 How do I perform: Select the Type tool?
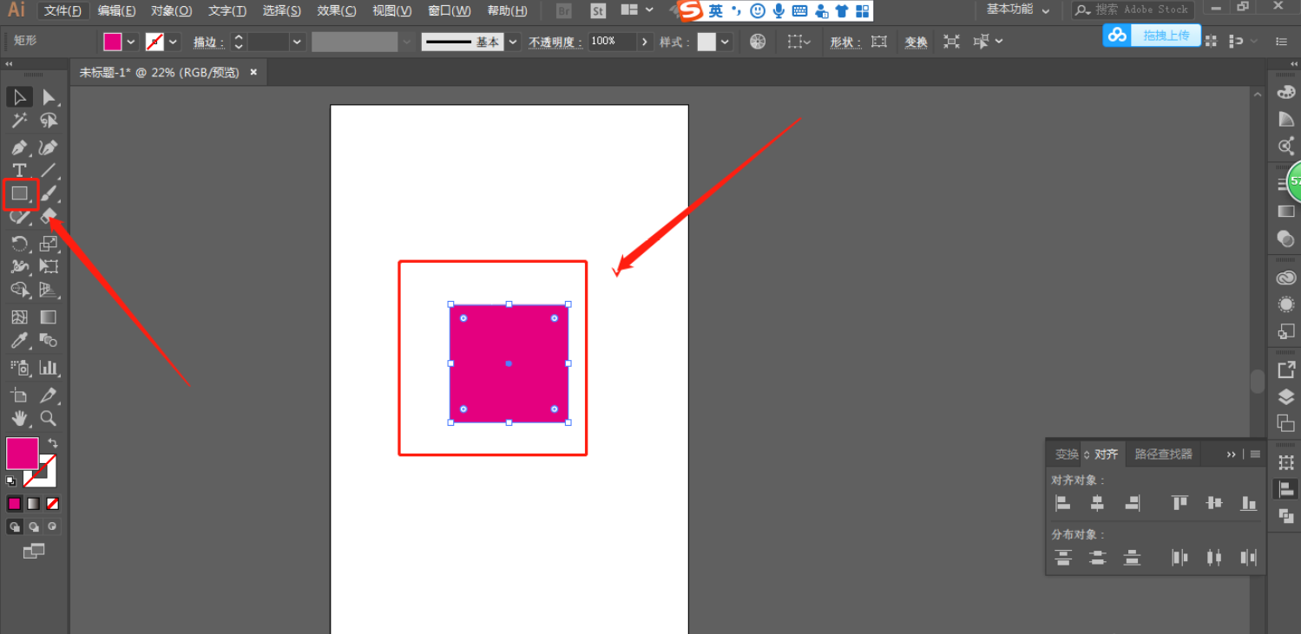(19, 171)
